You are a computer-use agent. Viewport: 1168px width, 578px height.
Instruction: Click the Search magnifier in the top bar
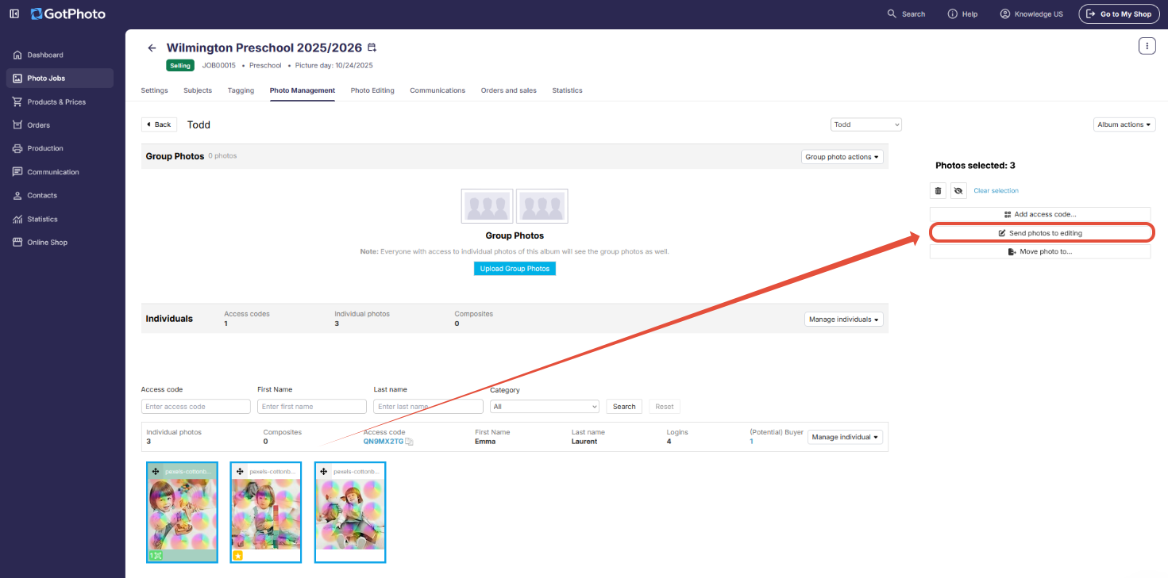click(892, 13)
